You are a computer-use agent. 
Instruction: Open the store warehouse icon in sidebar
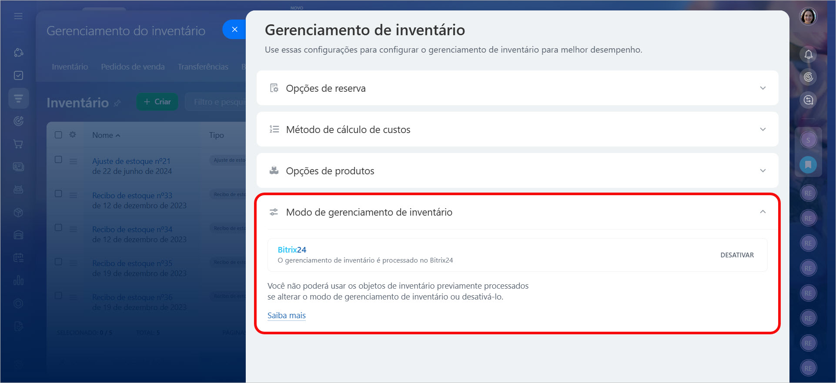[18, 235]
